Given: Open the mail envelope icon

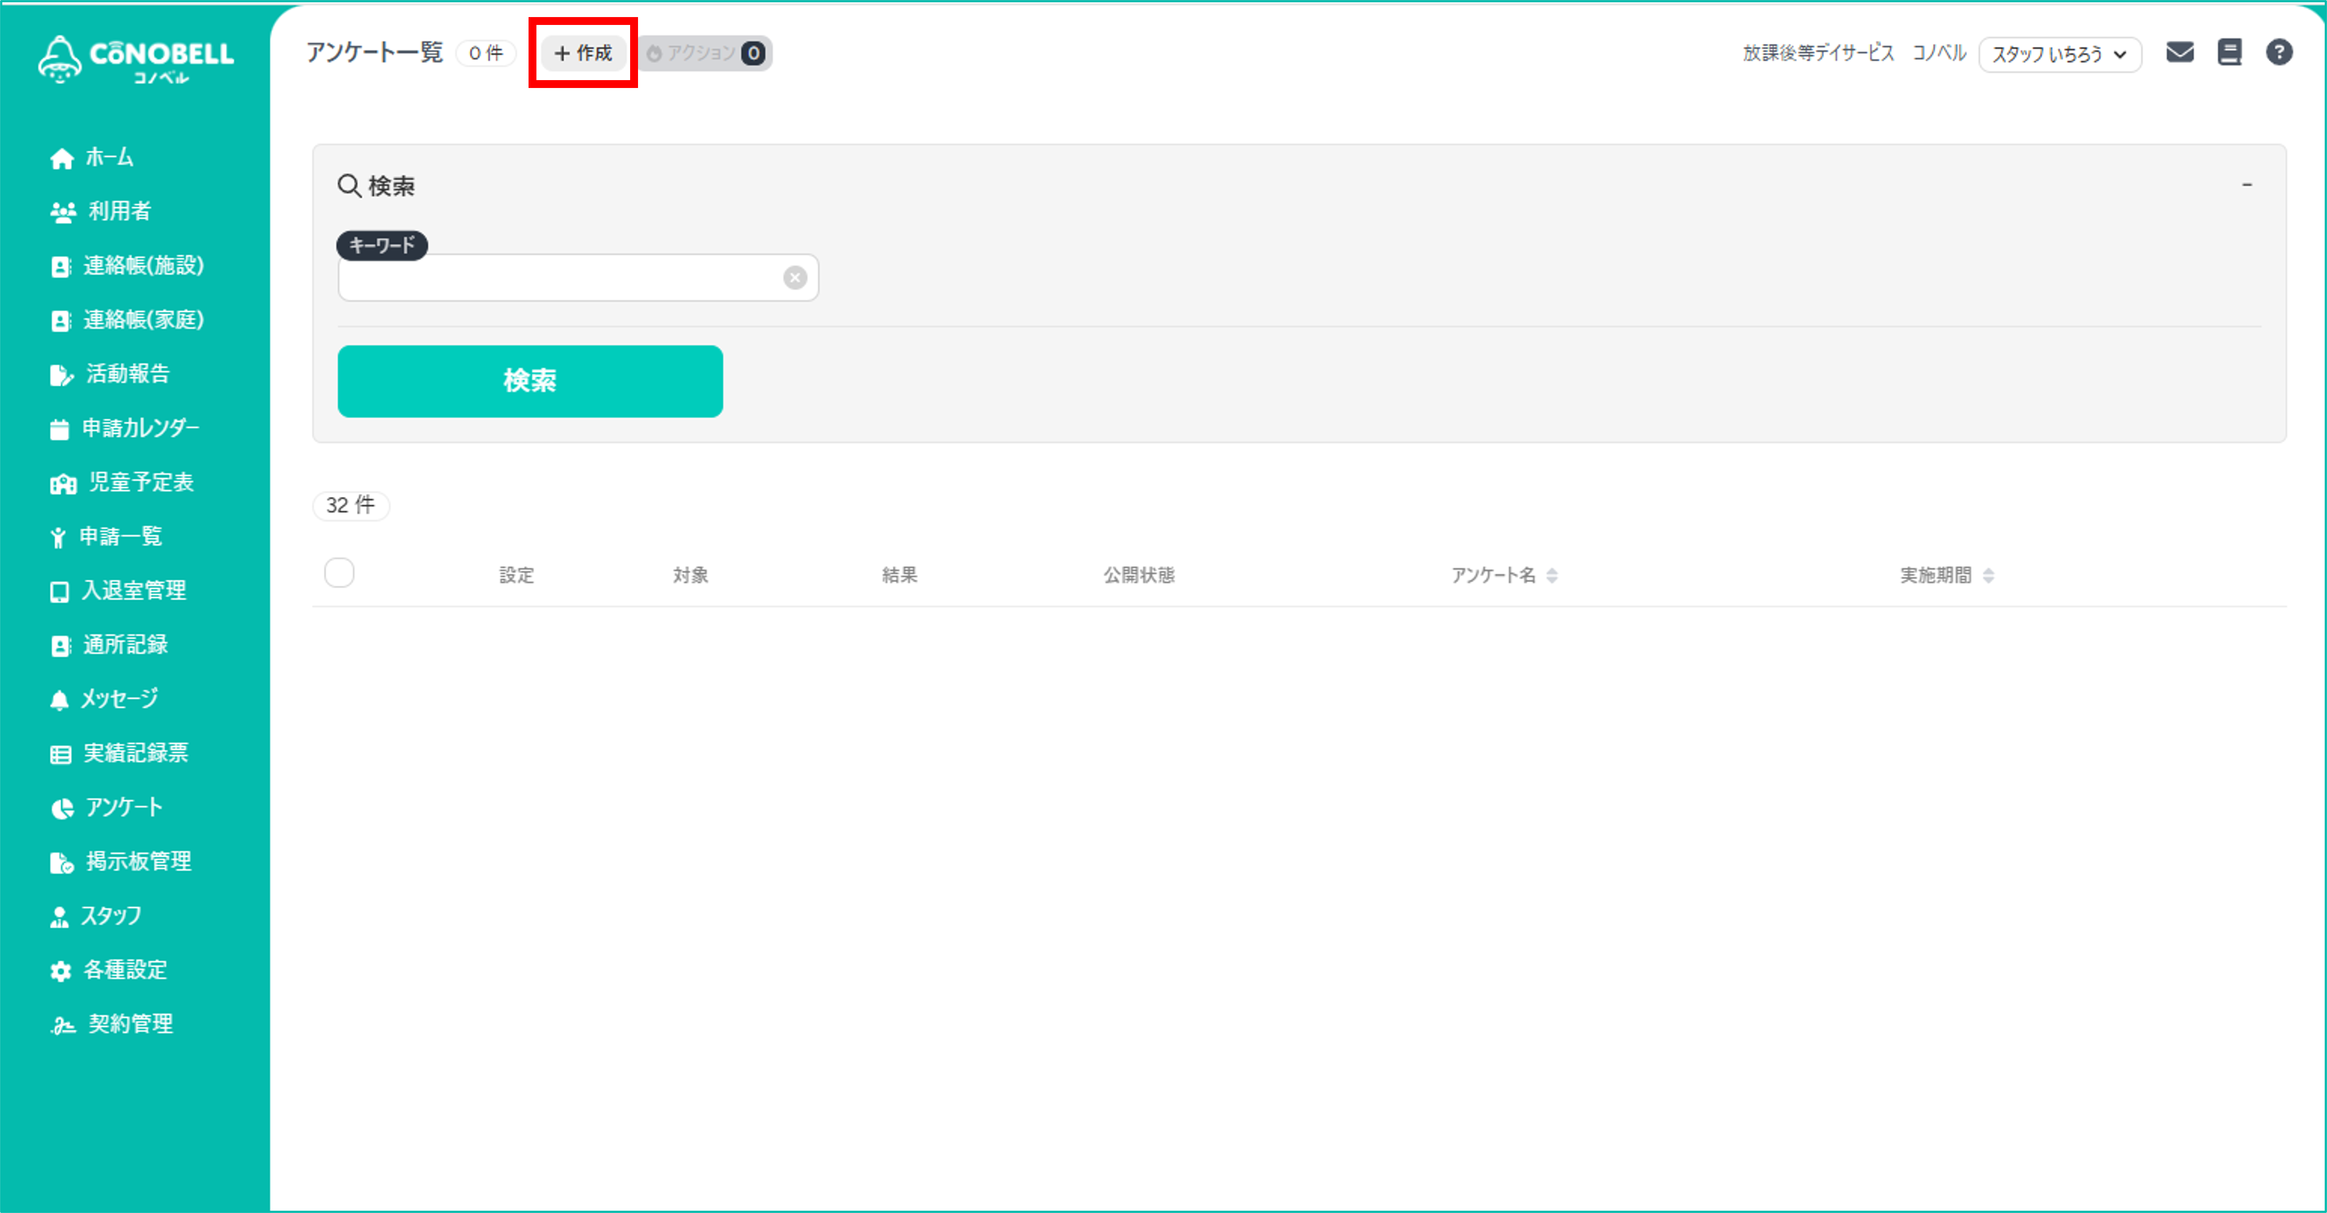Looking at the screenshot, I should 2179,53.
